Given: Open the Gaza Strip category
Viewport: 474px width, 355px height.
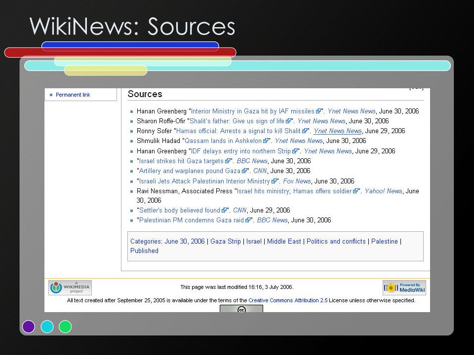Looking at the screenshot, I should click(226, 241).
